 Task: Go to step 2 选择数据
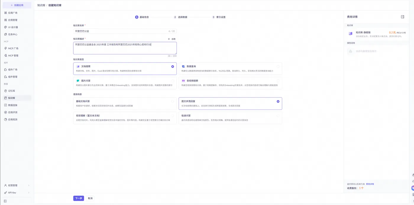pos(180,17)
